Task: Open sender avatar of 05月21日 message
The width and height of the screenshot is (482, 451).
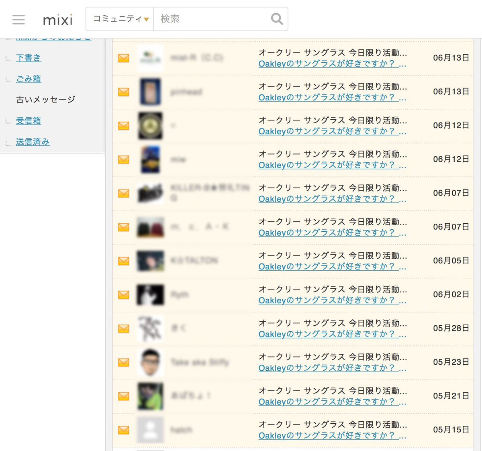Action: (x=150, y=396)
